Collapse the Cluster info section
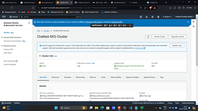198x111 pixels. pyautogui.click(x=40, y=56)
